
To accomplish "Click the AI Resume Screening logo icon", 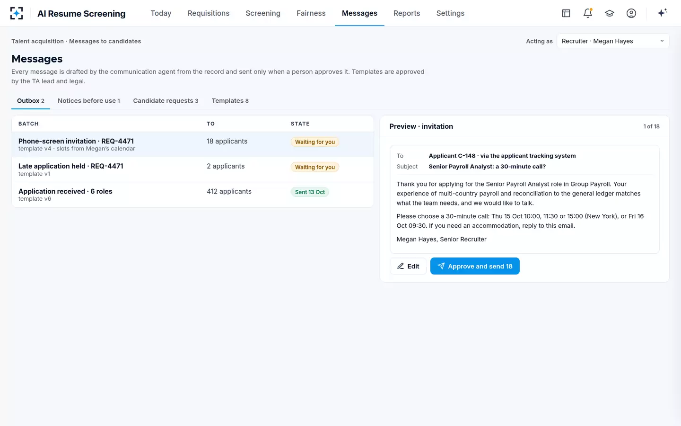I will (x=17, y=13).
